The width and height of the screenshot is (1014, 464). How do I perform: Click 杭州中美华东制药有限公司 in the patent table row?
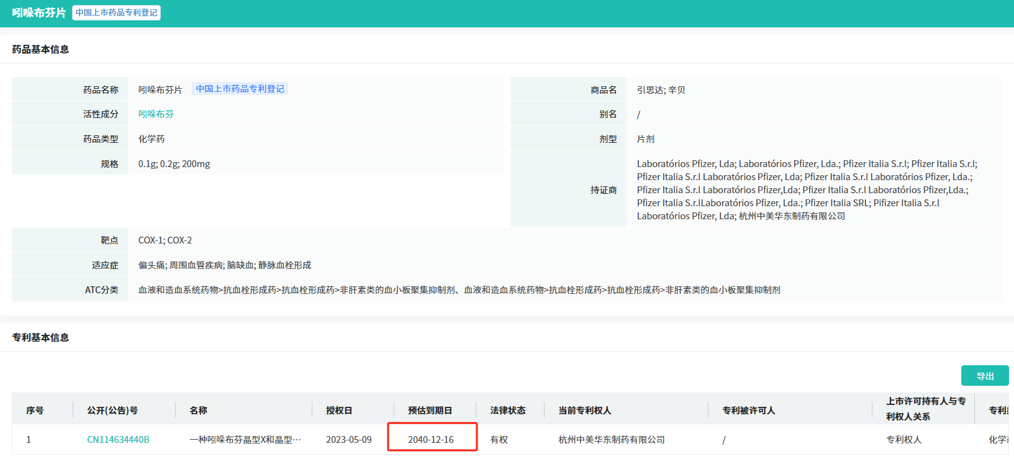(x=611, y=440)
